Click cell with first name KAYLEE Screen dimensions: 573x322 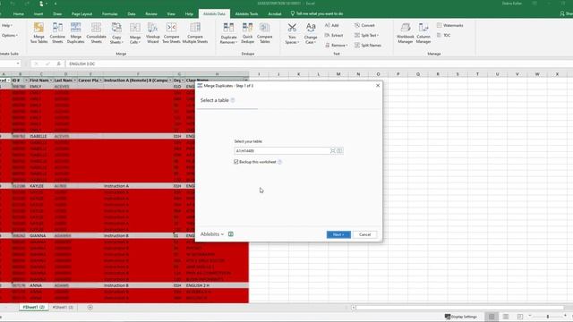[40, 186]
